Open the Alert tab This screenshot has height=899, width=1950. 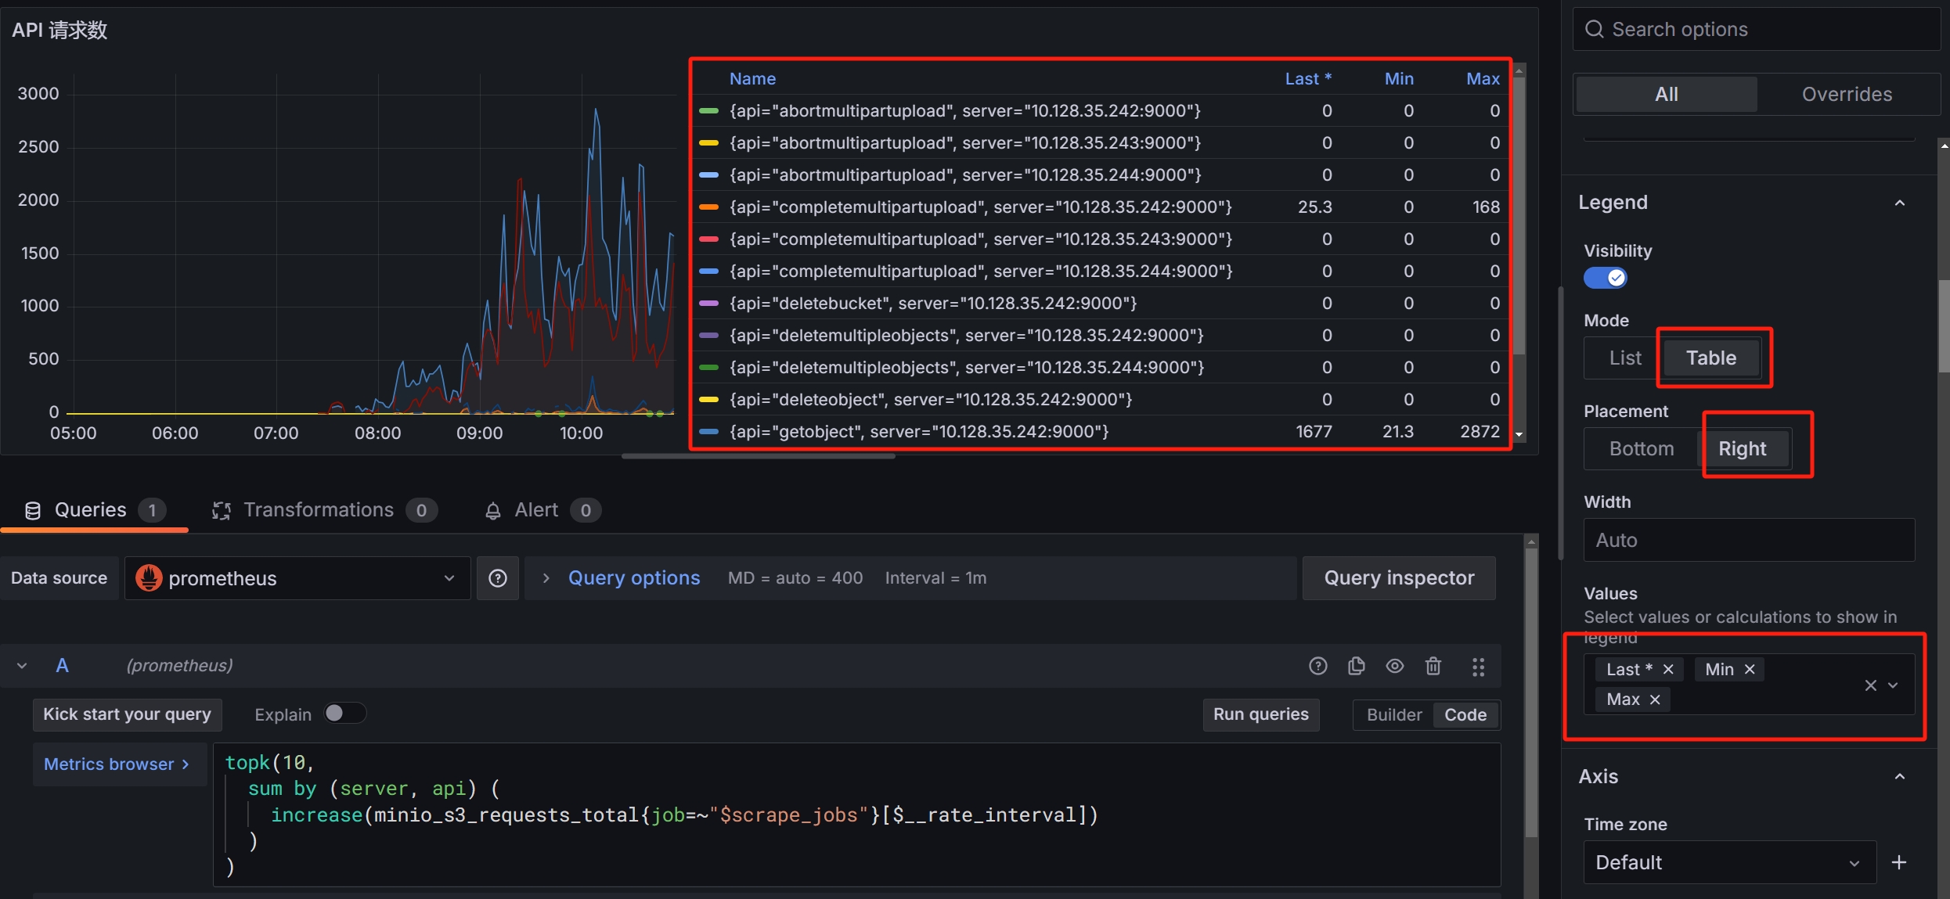542,511
